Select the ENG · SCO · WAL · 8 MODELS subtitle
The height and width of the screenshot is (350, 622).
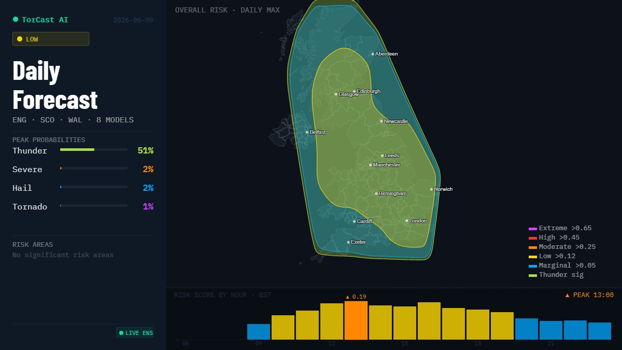(x=73, y=120)
